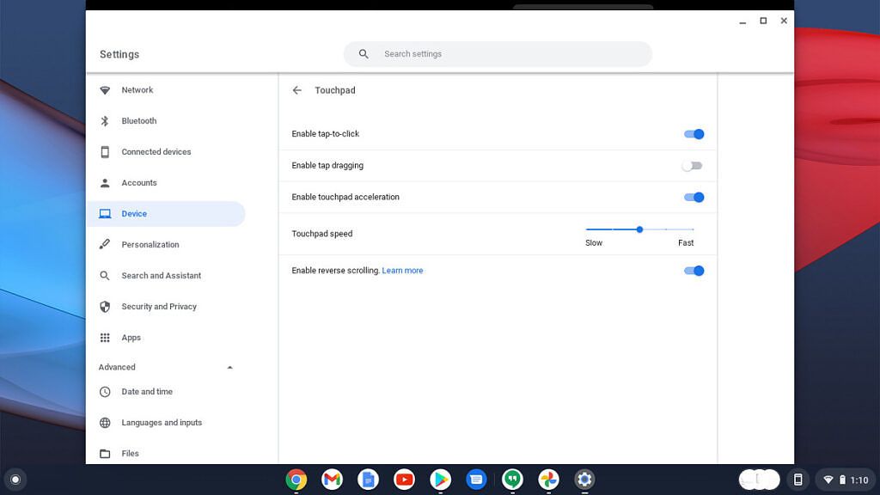
Task: Open the Phone Hub in the status area
Action: pos(799,479)
